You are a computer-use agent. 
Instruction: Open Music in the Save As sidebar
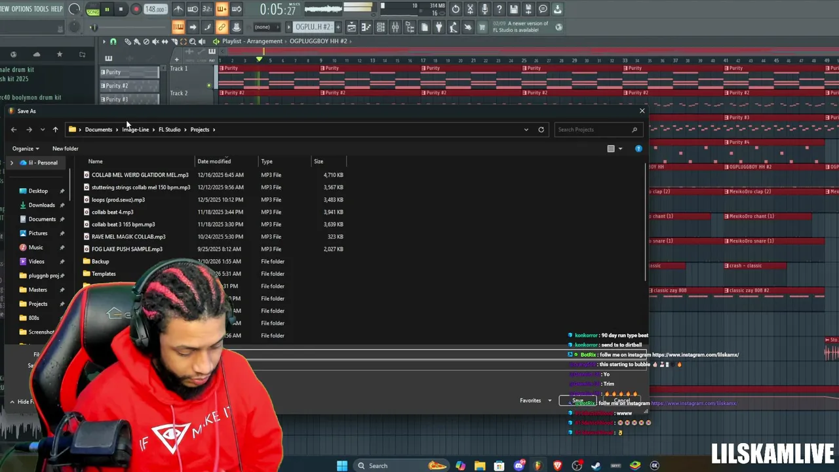[x=35, y=248]
